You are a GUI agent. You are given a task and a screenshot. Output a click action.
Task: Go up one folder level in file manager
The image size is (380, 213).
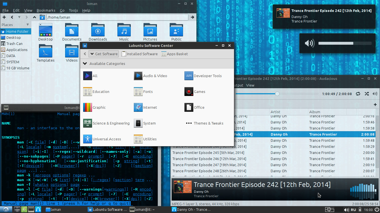34,17
